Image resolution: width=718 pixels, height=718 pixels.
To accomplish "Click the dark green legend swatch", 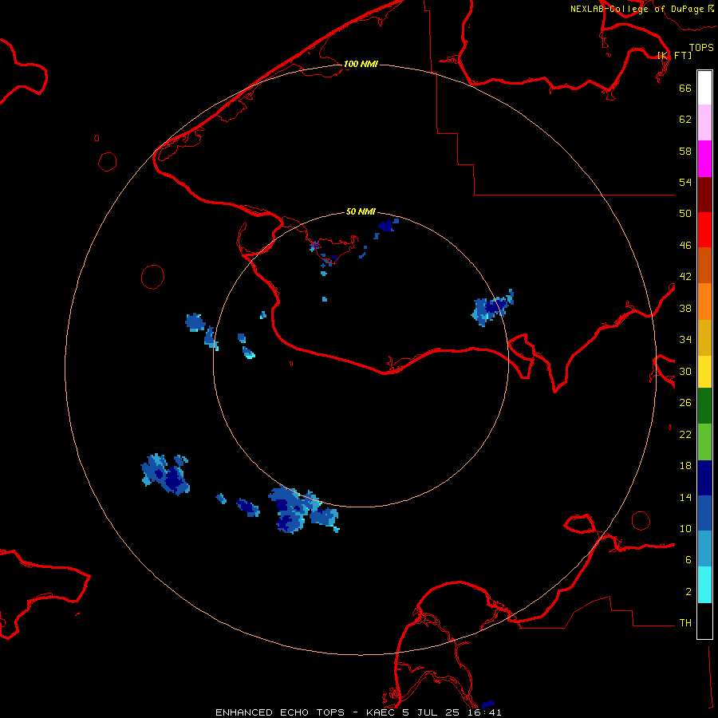I will (x=704, y=406).
